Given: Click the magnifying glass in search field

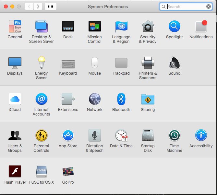Looking at the screenshot, I should point(163,6).
